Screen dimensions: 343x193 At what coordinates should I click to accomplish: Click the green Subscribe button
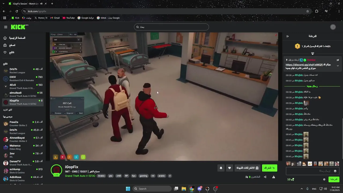click(270, 168)
